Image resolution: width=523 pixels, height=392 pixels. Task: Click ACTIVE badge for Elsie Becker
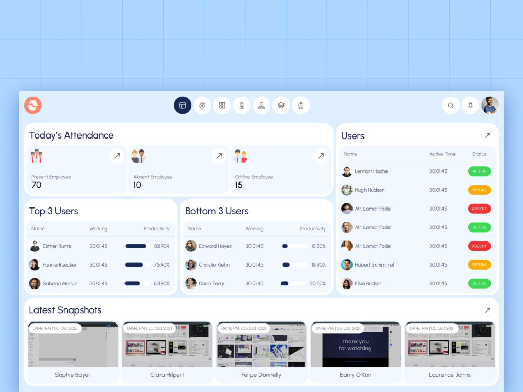point(479,283)
